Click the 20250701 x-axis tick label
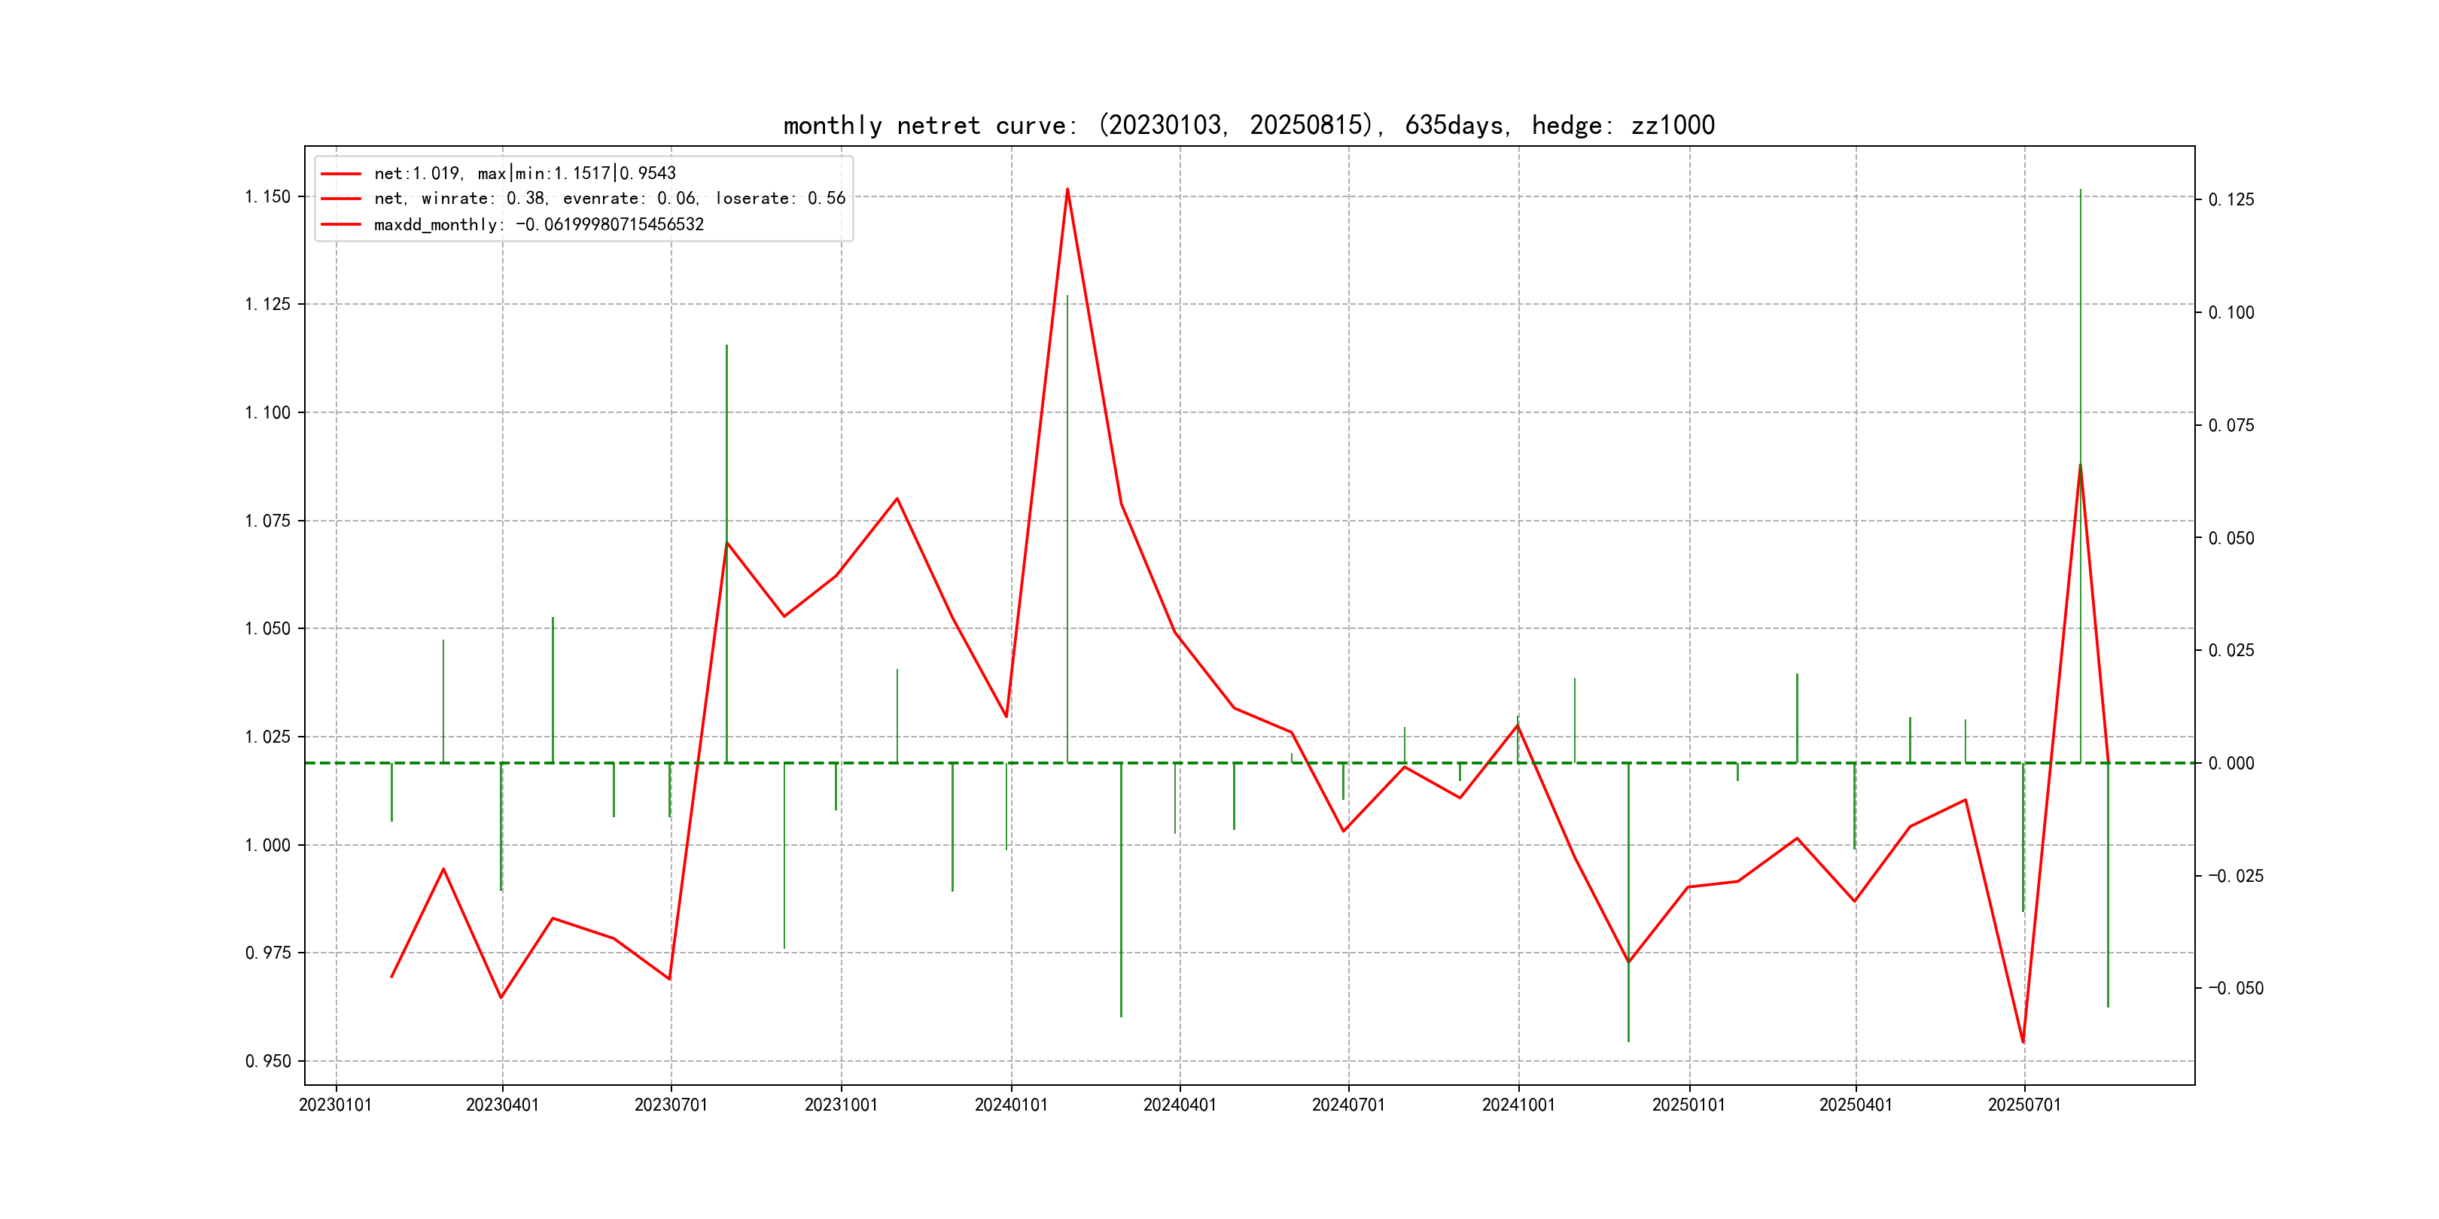The width and height of the screenshot is (2439, 1219). tap(2024, 1105)
